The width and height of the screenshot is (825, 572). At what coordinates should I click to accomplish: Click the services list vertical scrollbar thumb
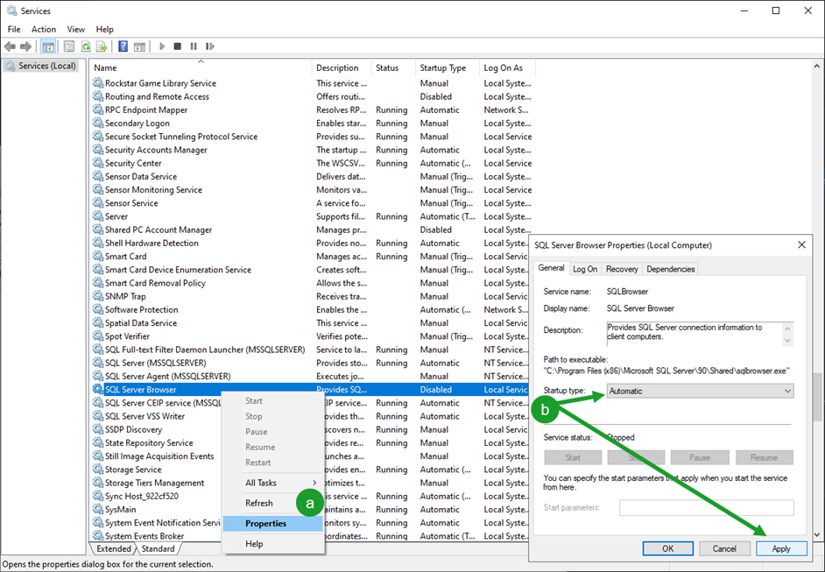pos(817,399)
